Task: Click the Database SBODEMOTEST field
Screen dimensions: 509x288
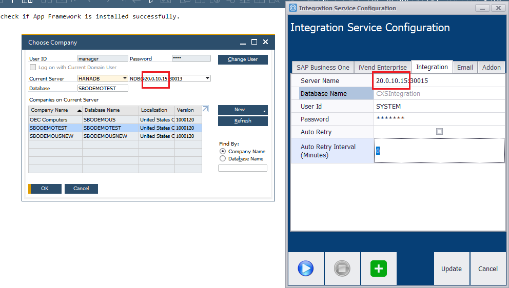Action: 103,88
